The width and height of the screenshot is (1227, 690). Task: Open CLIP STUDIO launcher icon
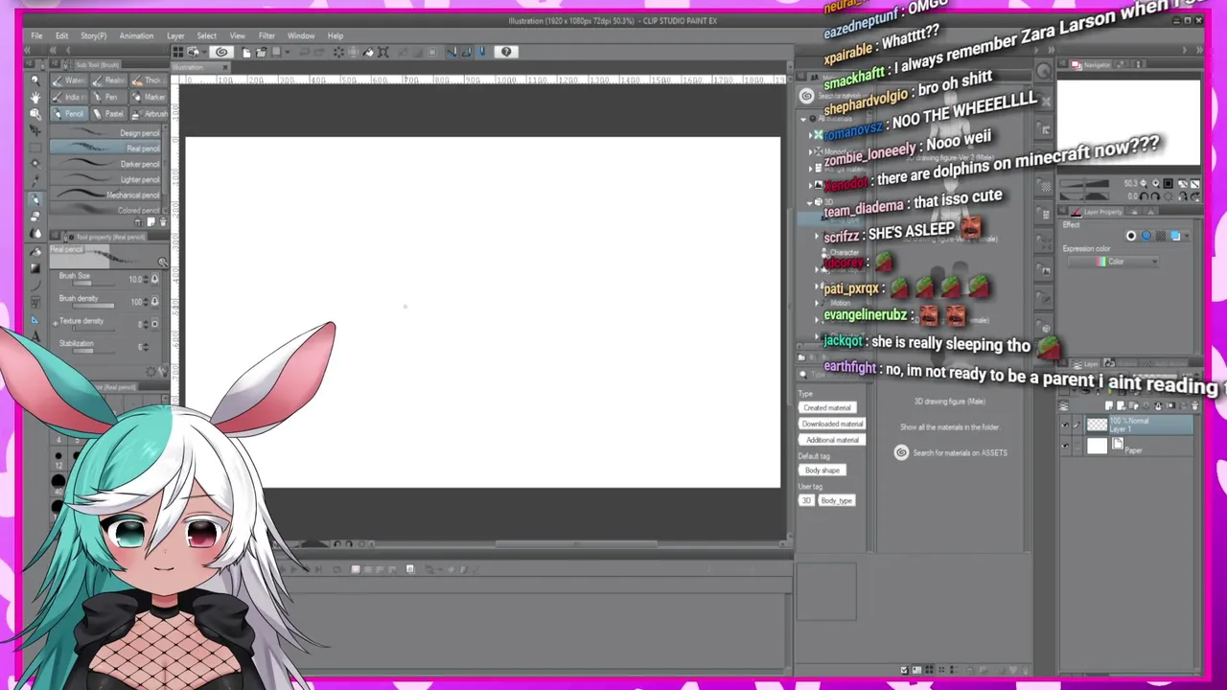click(221, 52)
